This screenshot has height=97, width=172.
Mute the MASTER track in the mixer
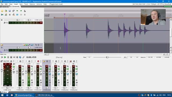coord(11,61)
